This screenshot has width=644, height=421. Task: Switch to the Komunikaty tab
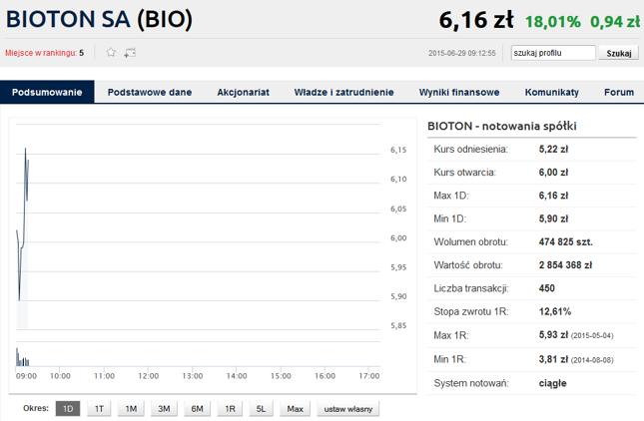click(551, 92)
